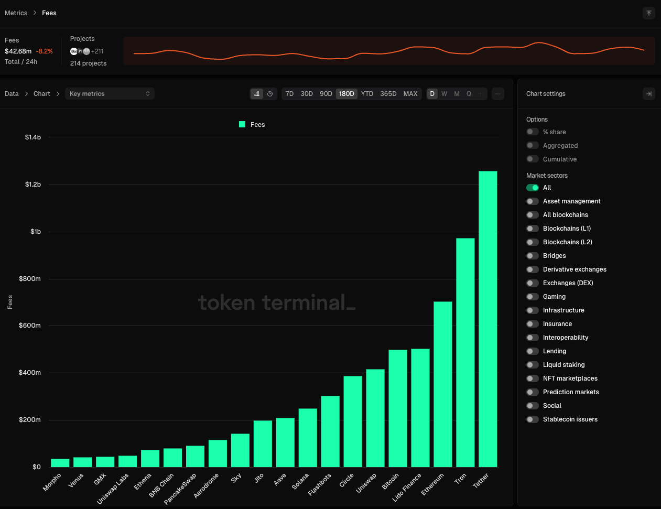Toggle the Cumulative option
The image size is (661, 509).
(x=533, y=159)
